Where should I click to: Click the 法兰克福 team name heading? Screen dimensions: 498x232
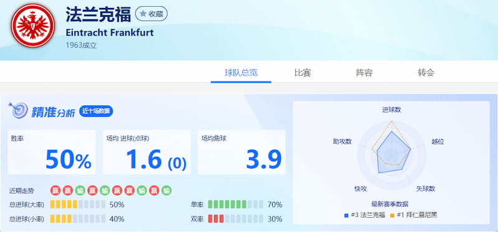[98, 14]
